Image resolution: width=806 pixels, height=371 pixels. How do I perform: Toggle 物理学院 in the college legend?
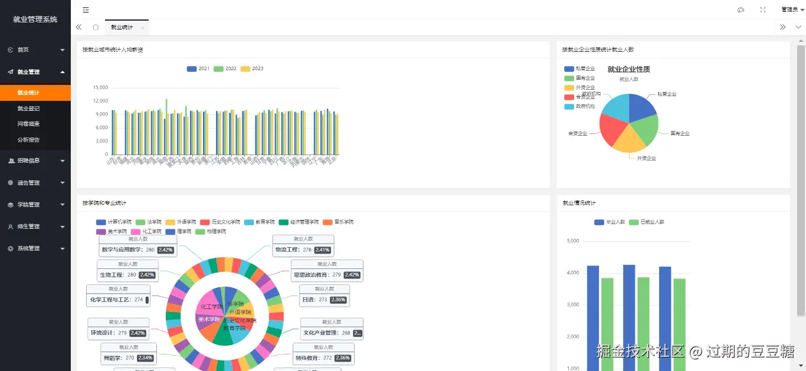coord(211,232)
